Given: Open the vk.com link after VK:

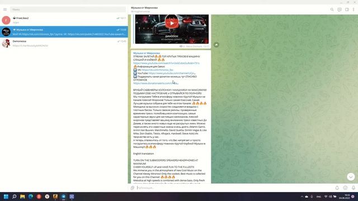Looking at the screenshot, I should (157, 70).
